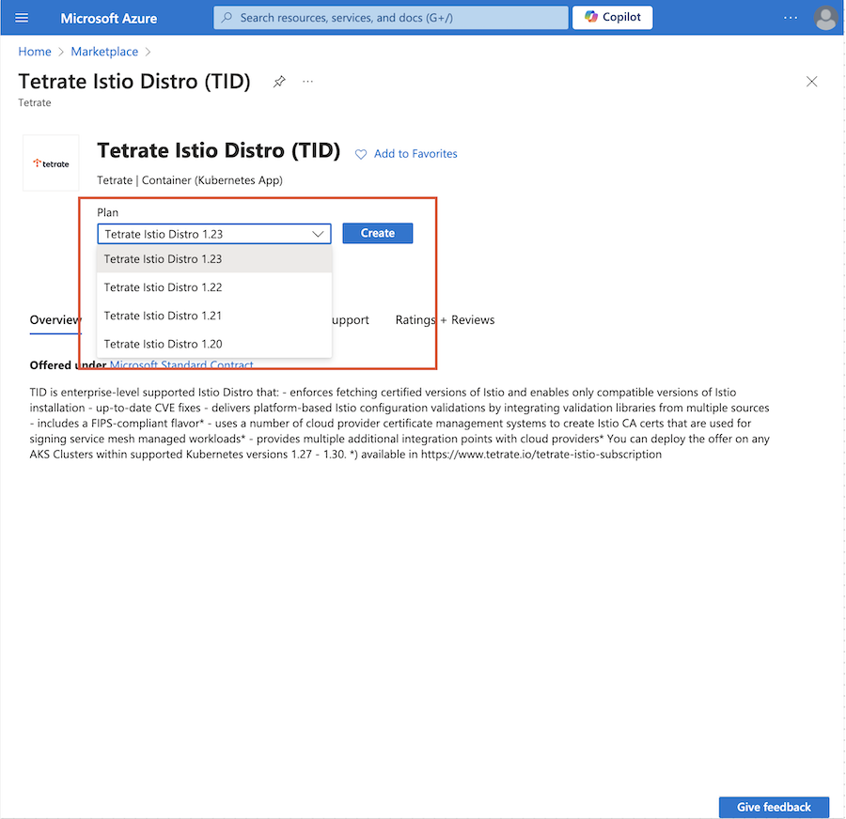Open the Microsoft Standard Contract link
Image resolution: width=846 pixels, height=819 pixels.
[x=181, y=364]
